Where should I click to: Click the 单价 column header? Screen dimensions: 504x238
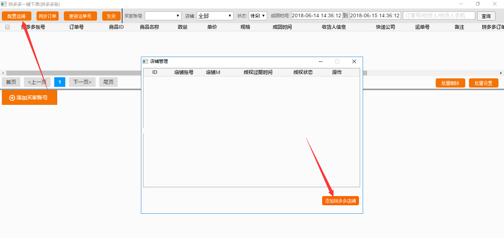coord(212,27)
